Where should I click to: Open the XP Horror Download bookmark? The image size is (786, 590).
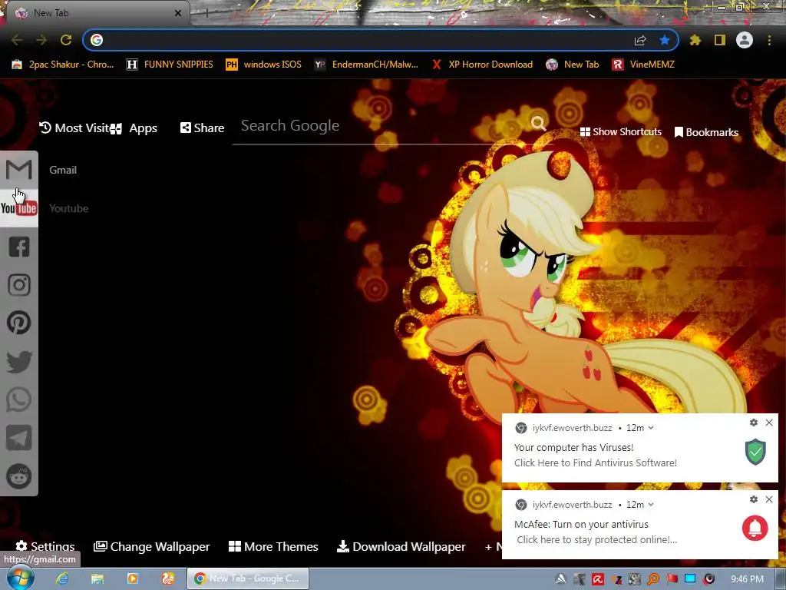482,65
